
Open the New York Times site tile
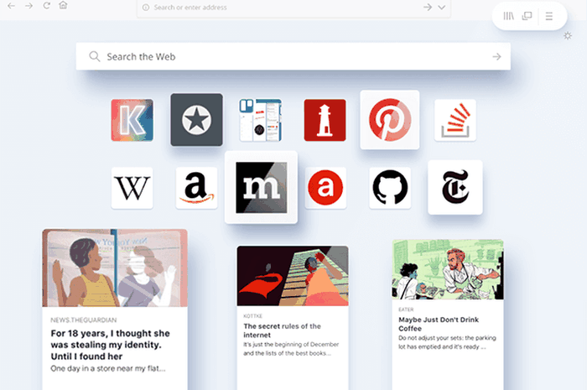pos(455,188)
